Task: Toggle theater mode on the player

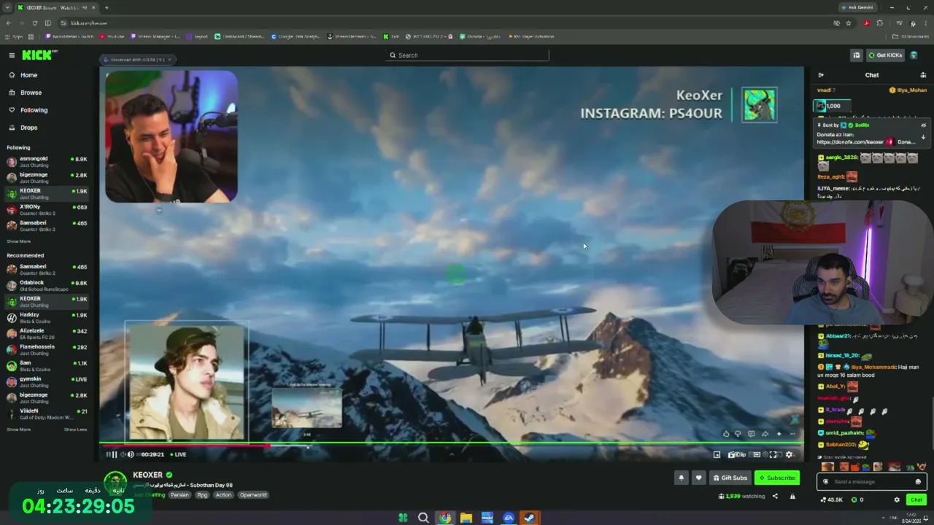Action: (757, 454)
